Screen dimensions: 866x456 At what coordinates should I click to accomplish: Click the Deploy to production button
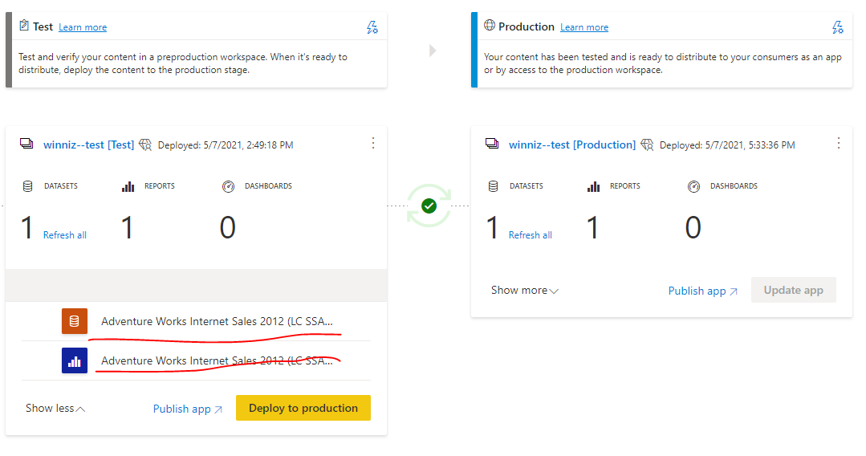click(x=303, y=408)
